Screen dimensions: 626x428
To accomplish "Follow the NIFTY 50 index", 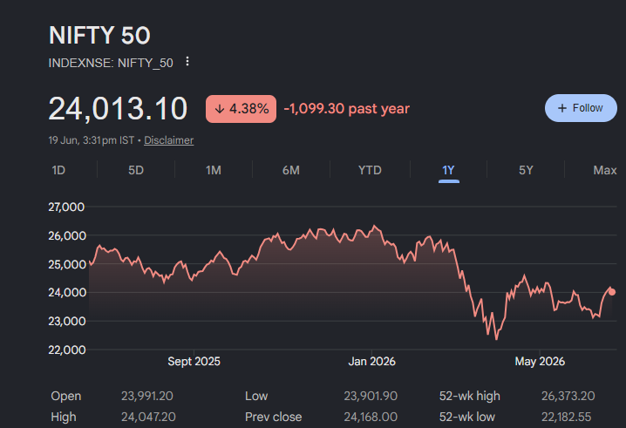I will click(581, 108).
